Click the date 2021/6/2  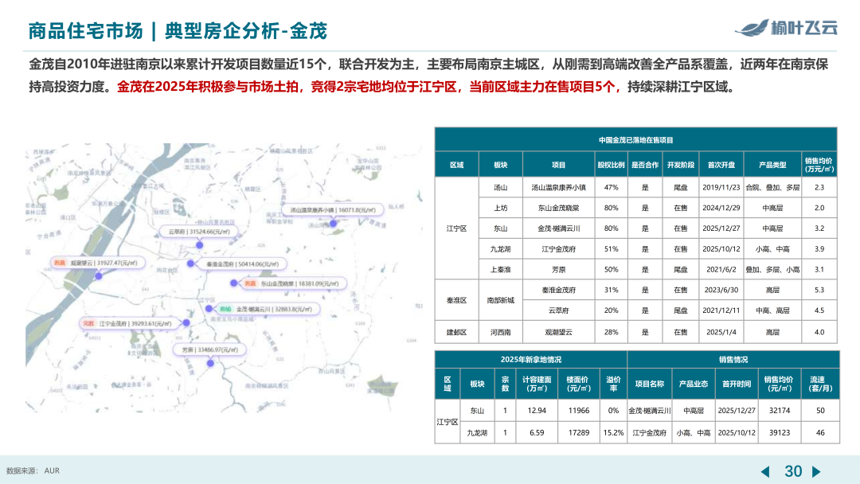[x=721, y=269]
